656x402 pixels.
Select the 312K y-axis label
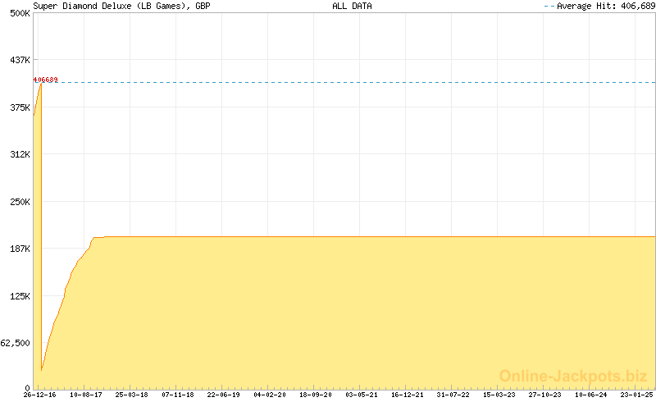point(20,154)
